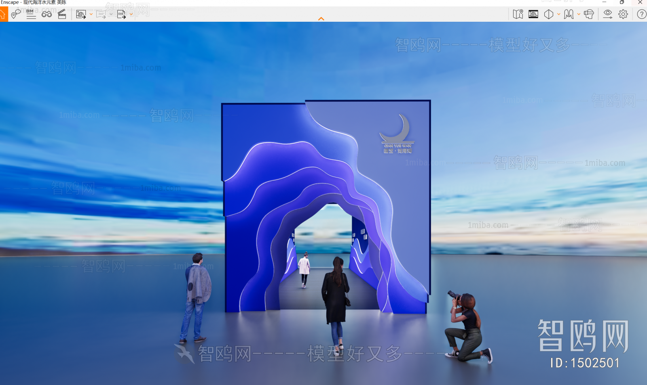Click the orange Home button
Viewport: 647px width, 385px height.
3,14
